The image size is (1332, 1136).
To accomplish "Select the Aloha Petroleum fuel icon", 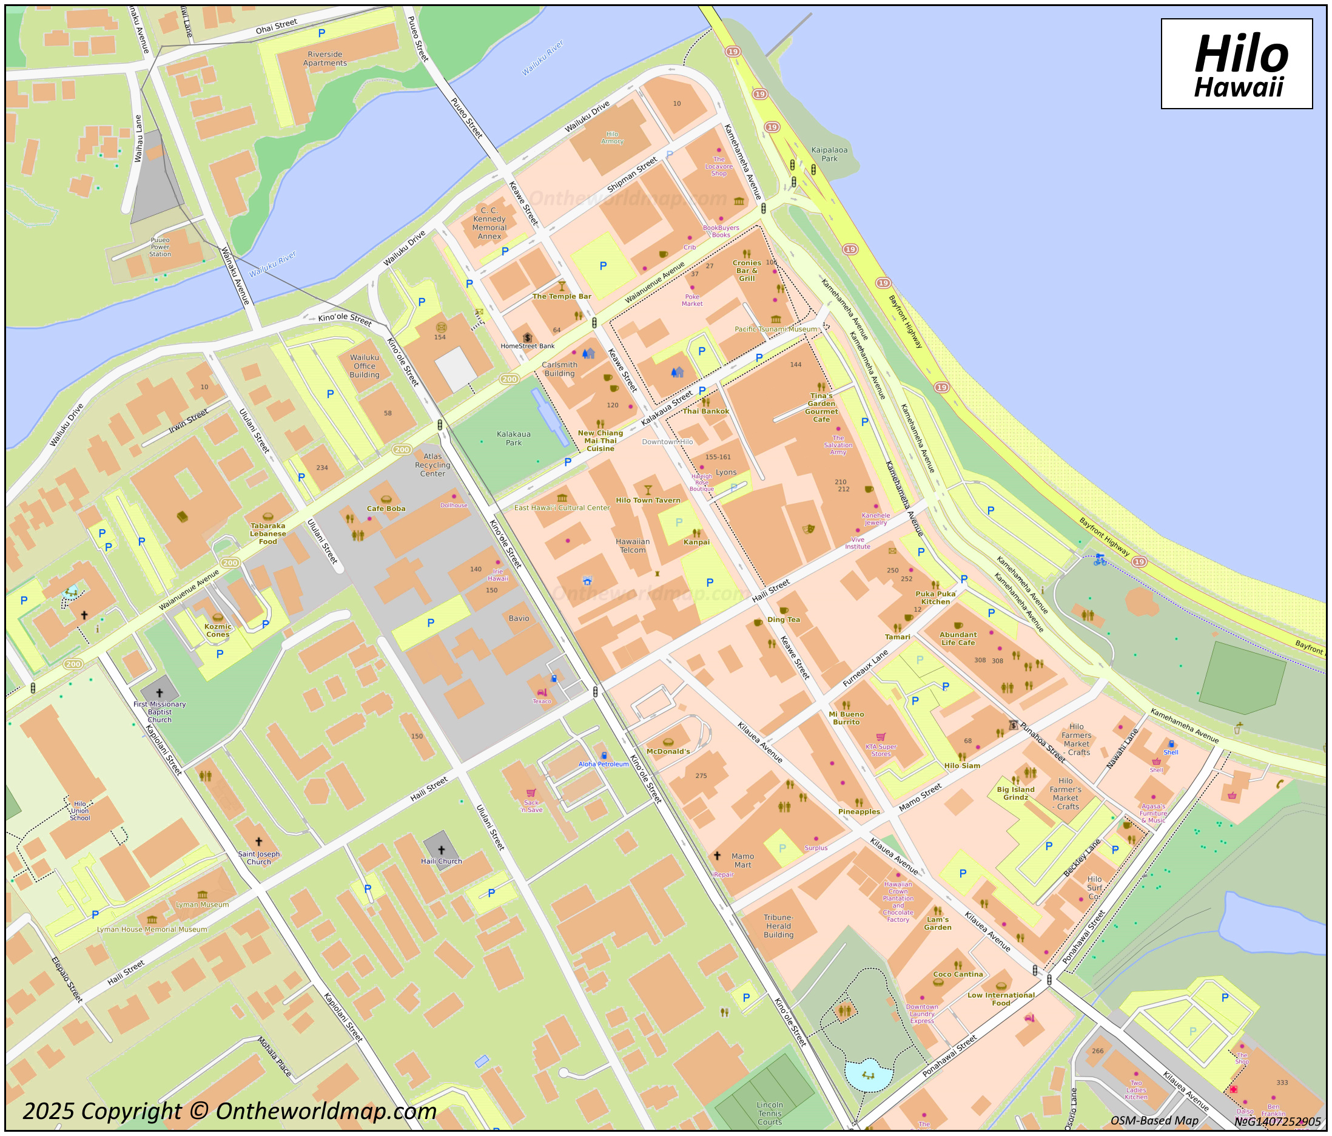I will pyautogui.click(x=604, y=755).
